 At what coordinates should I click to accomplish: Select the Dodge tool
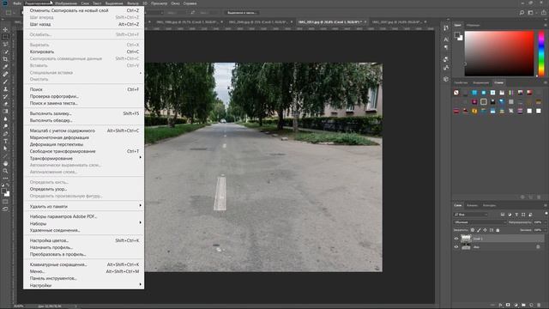point(5,126)
